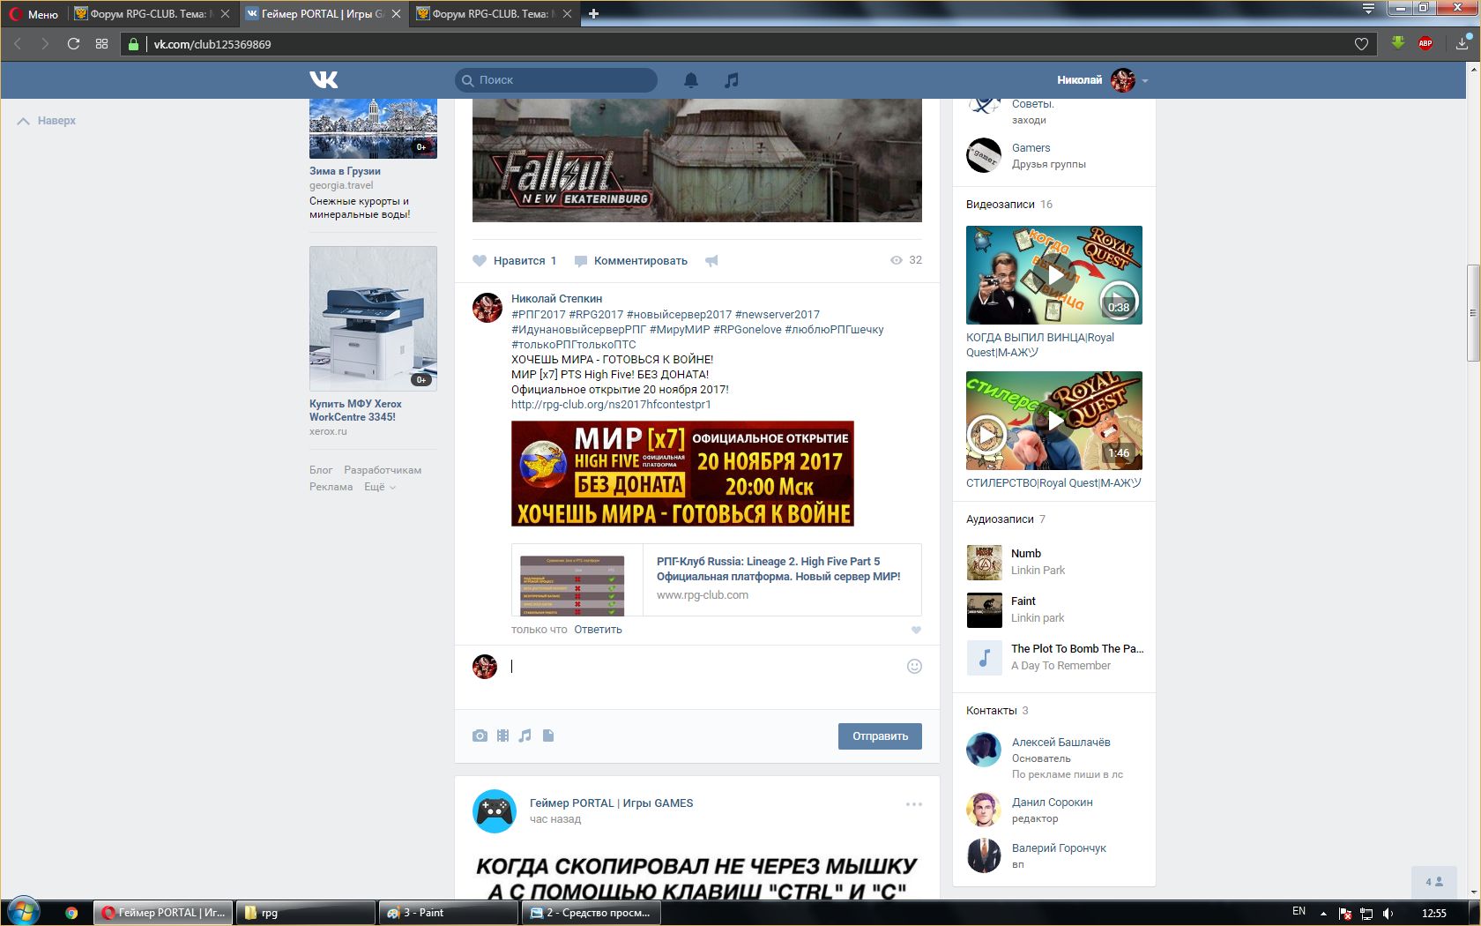Expand the Ещё footer menu

point(380,487)
